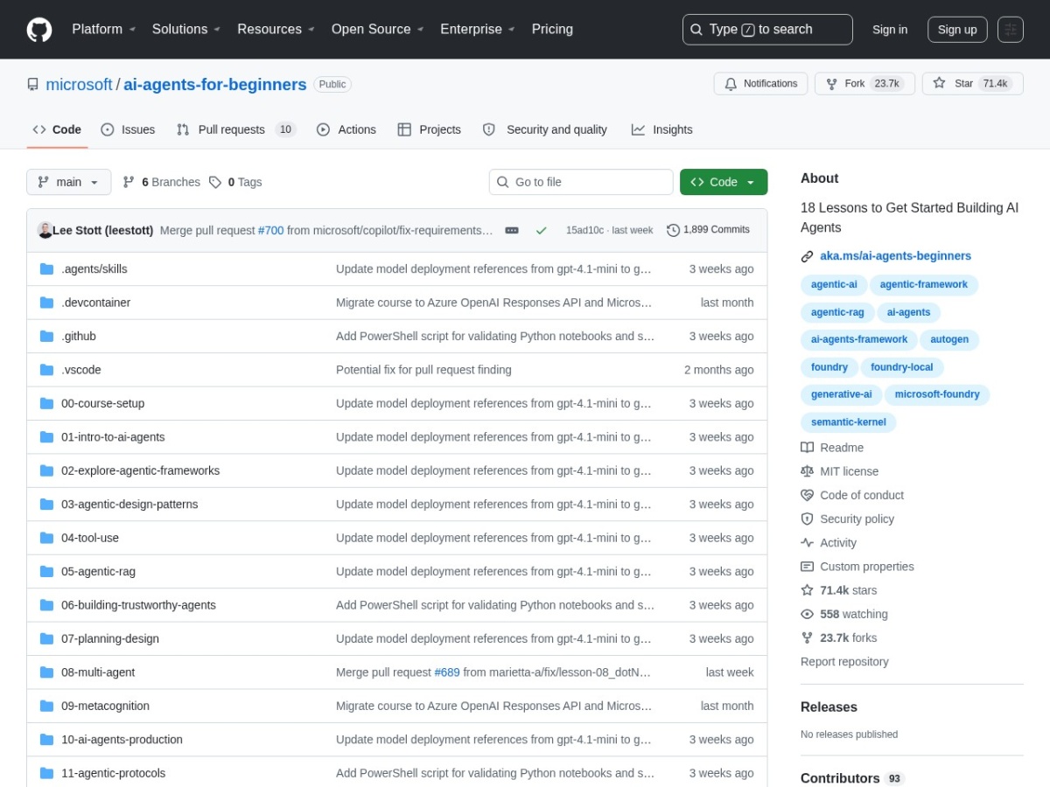Click the history clock icon by 1,899 Commits
The height and width of the screenshot is (787, 1050).
(673, 230)
